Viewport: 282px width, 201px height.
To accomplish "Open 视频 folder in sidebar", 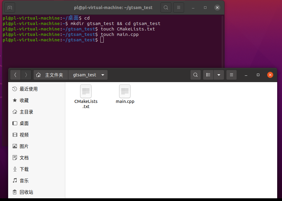I will point(24,135).
